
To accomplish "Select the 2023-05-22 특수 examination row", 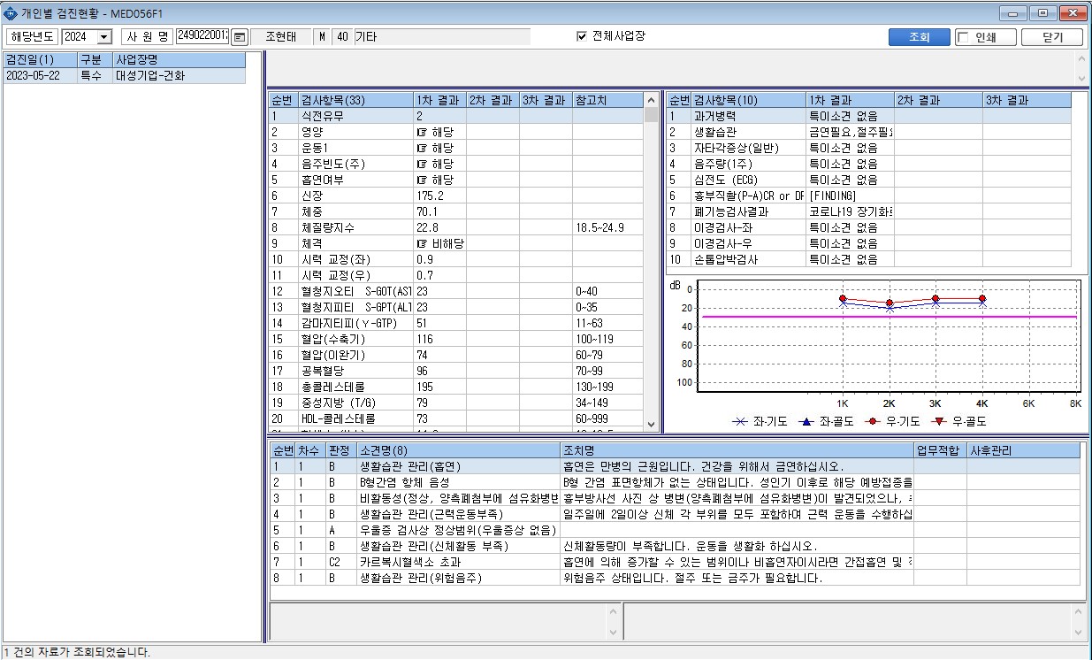I will point(124,76).
